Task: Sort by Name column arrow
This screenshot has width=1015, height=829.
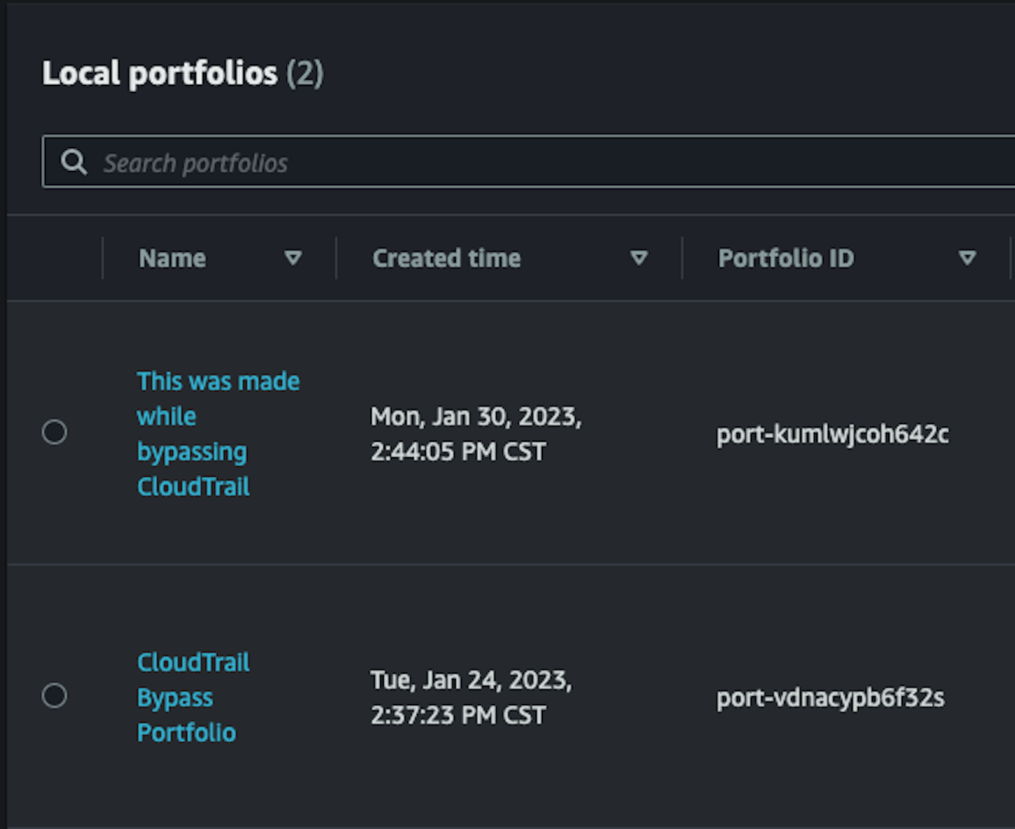Action: click(293, 258)
